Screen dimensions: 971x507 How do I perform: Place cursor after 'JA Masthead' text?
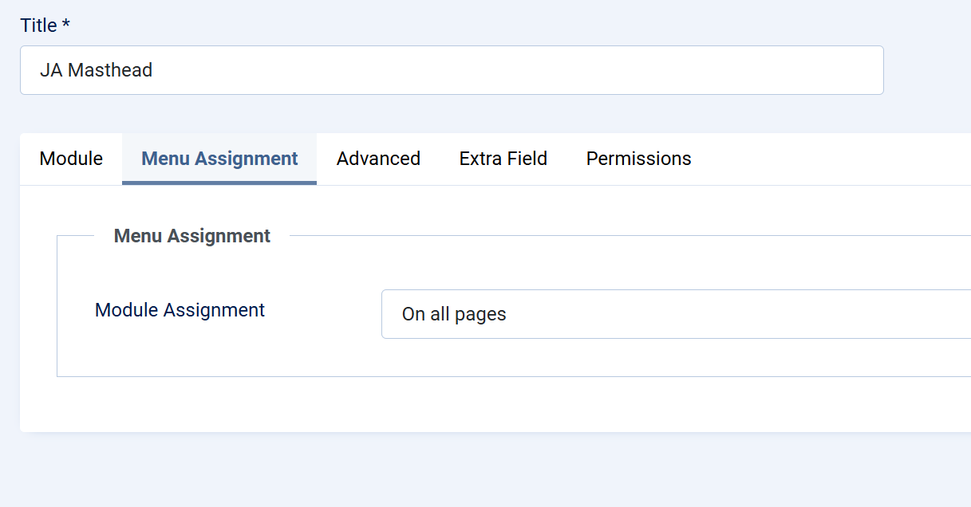point(154,70)
